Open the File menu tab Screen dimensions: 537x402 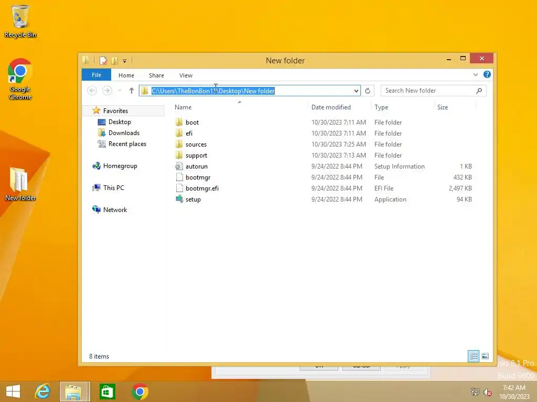(x=96, y=75)
